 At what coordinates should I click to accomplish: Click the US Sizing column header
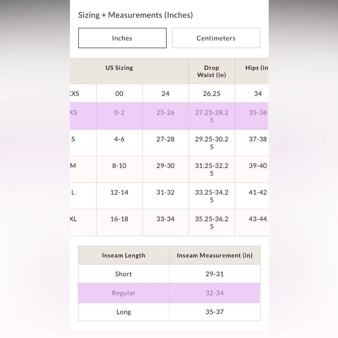coord(119,68)
